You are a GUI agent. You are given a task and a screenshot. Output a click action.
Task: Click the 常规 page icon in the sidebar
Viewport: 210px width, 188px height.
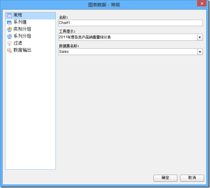9,15
